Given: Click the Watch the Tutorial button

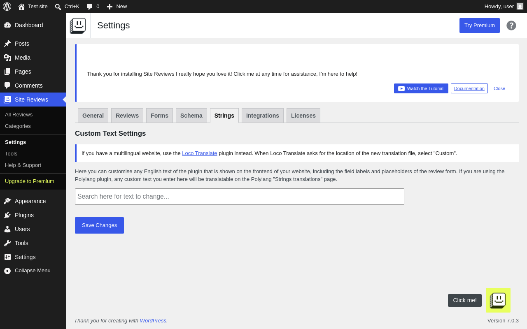Looking at the screenshot, I should [x=421, y=88].
